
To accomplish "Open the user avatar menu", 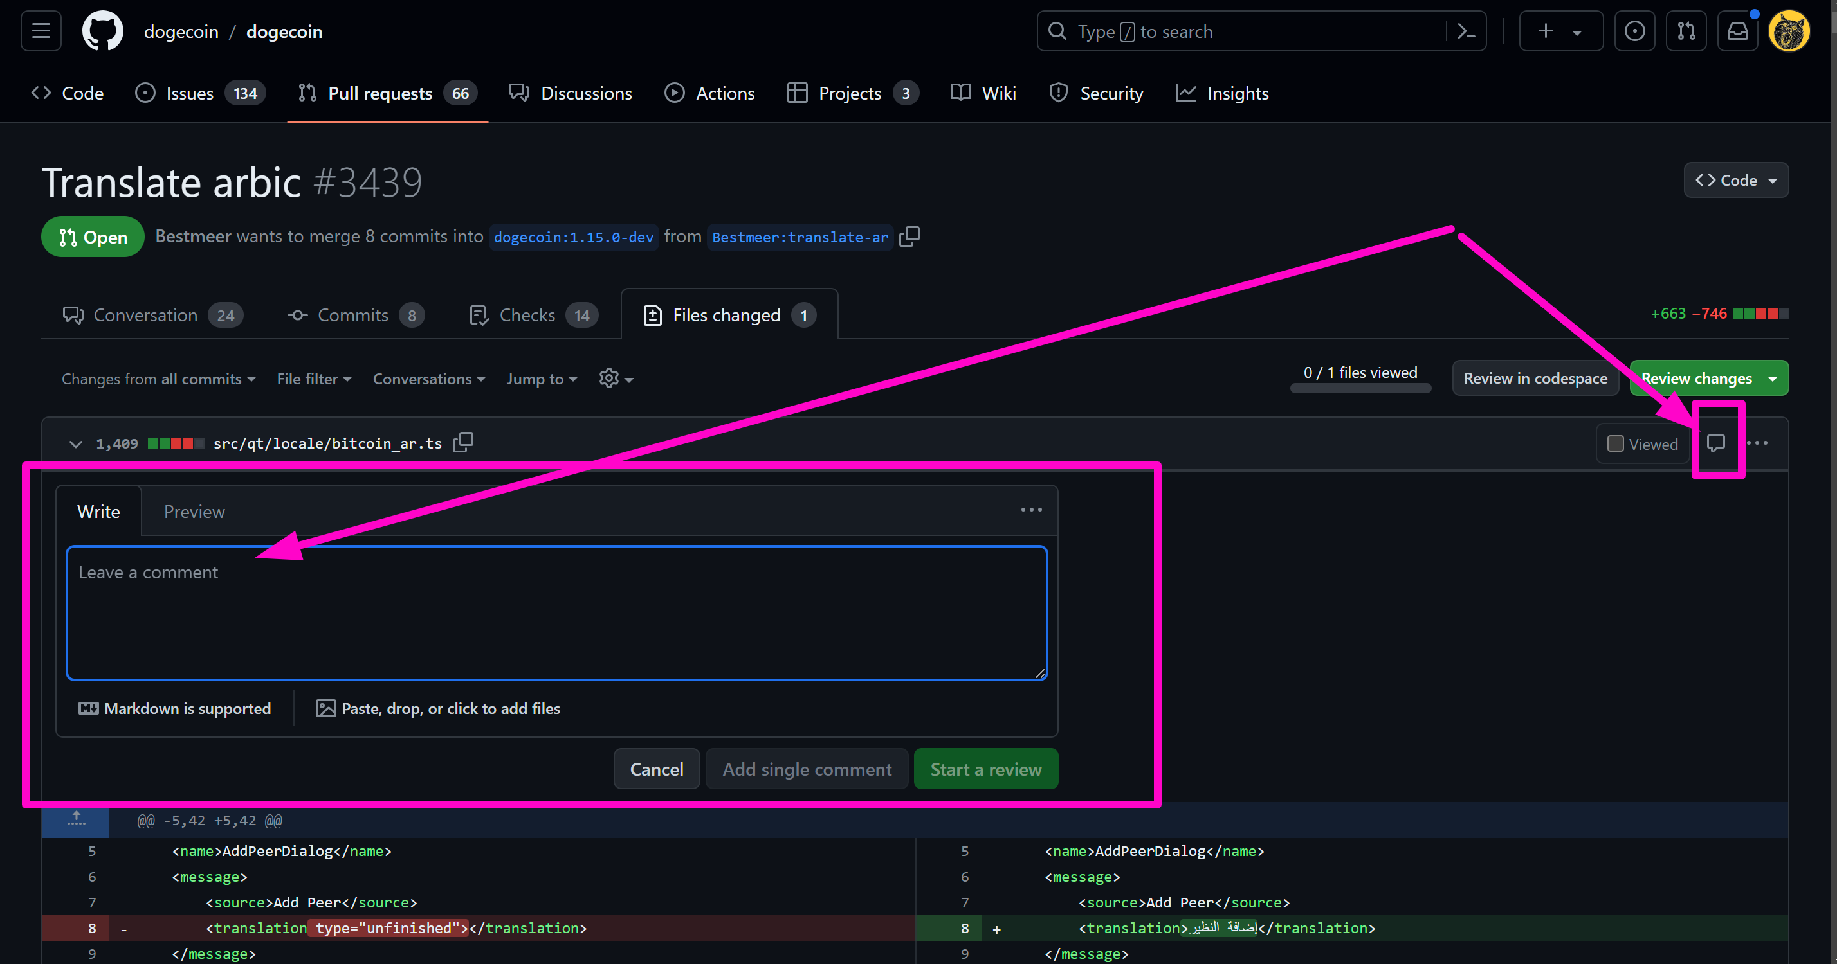I will pyautogui.click(x=1789, y=31).
